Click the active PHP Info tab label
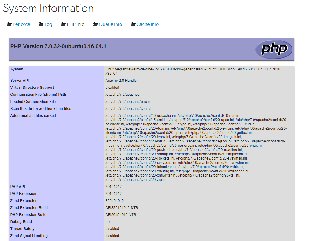 [x=75, y=24]
